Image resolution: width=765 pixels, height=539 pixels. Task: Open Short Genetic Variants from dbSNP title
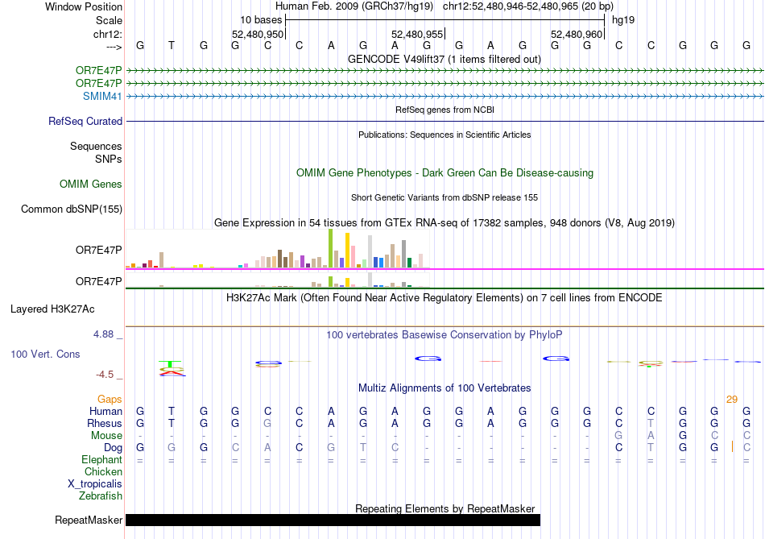[x=445, y=197]
